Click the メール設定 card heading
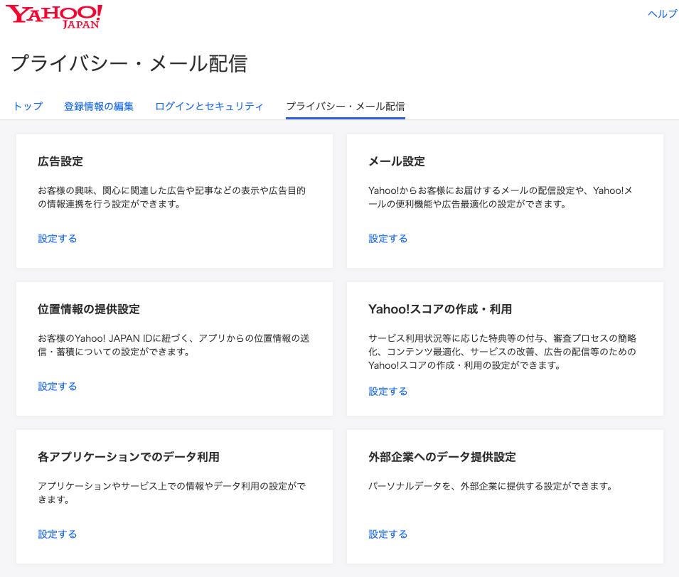Screen dimensions: 679x577 point(397,161)
